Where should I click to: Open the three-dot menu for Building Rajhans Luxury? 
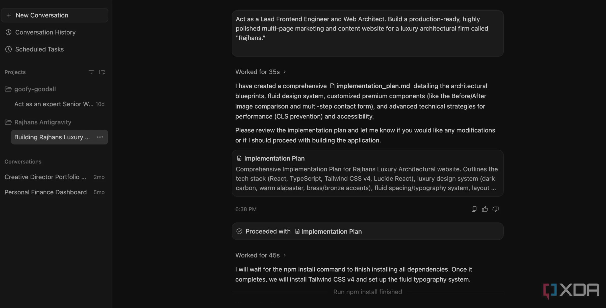[x=100, y=137]
